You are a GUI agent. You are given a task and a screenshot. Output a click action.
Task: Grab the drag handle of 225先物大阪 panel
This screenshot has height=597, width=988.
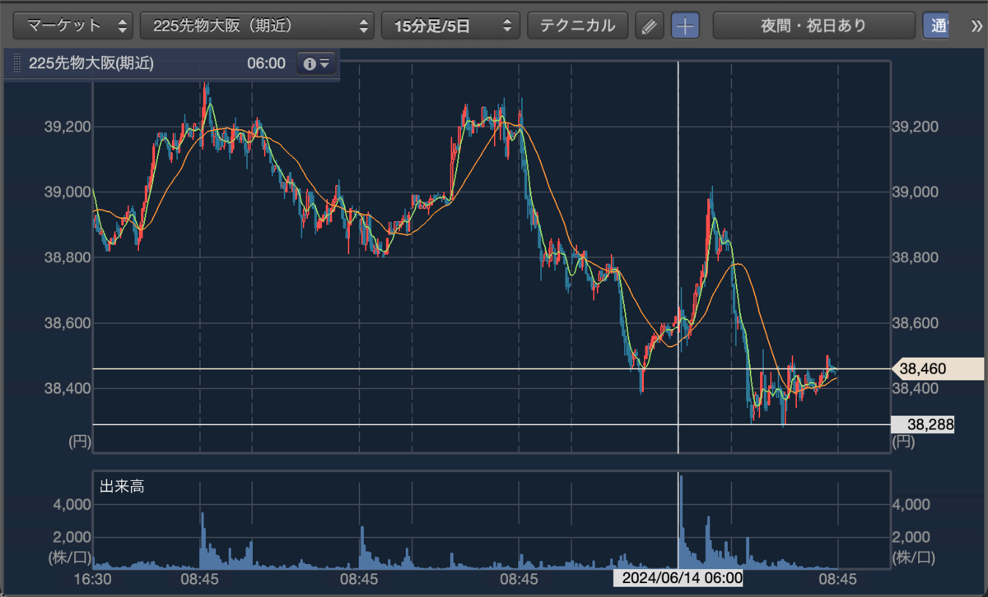coord(16,64)
